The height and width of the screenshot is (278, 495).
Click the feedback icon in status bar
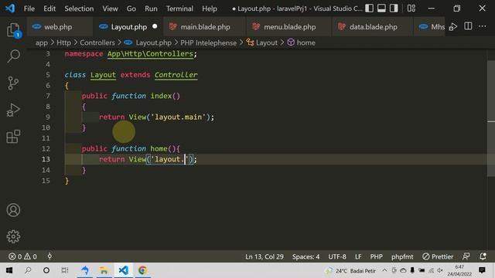tap(466, 256)
